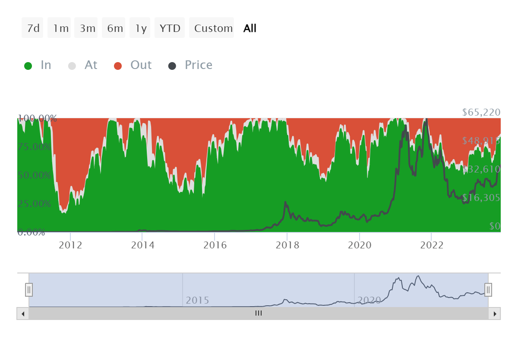Select the 6m time range

114,28
